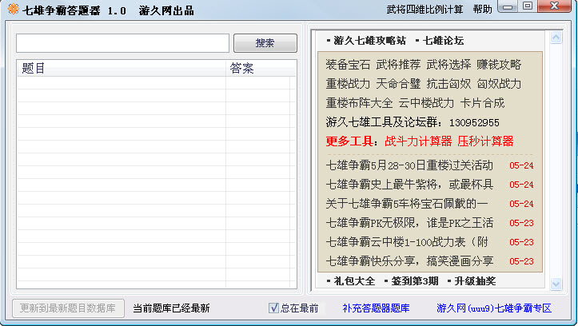The height and width of the screenshot is (326, 578).
Task: Toggle the 总在最前 checkbox
Action: coord(273,308)
